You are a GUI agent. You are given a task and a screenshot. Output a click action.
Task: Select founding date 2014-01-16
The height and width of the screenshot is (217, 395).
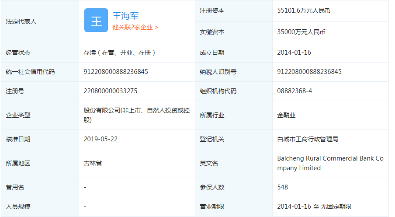pos(294,52)
